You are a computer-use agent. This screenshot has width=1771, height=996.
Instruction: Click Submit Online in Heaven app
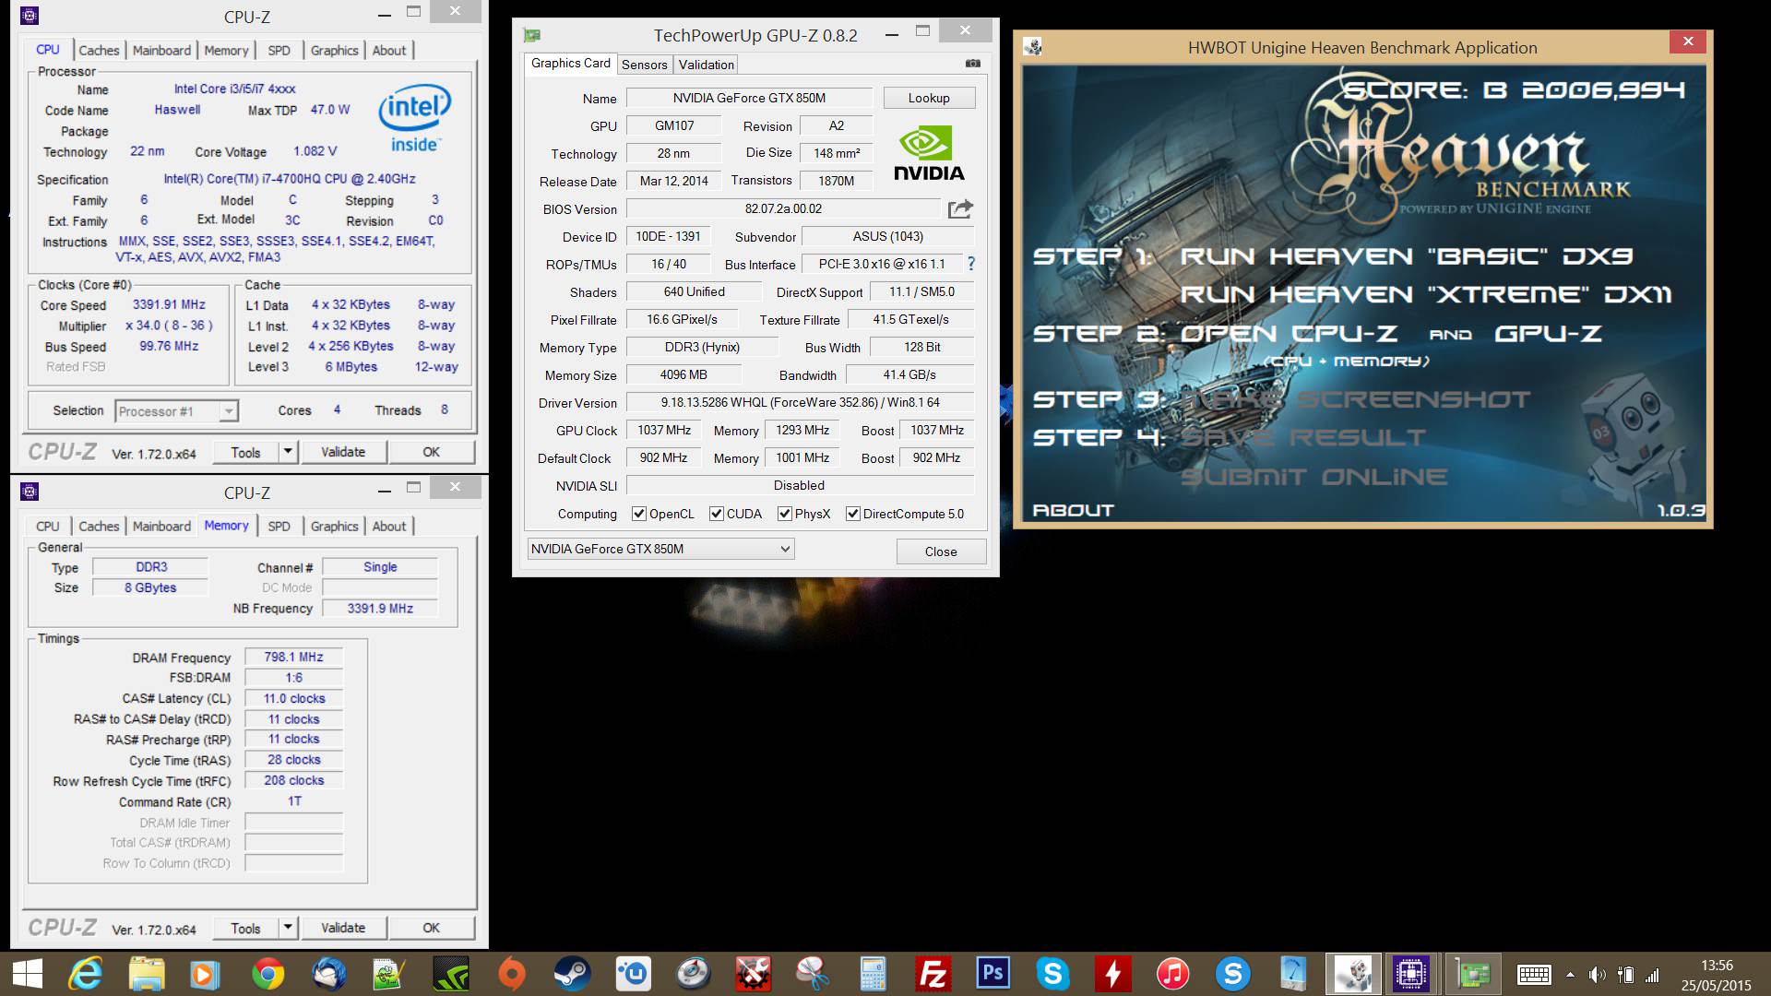pos(1313,477)
